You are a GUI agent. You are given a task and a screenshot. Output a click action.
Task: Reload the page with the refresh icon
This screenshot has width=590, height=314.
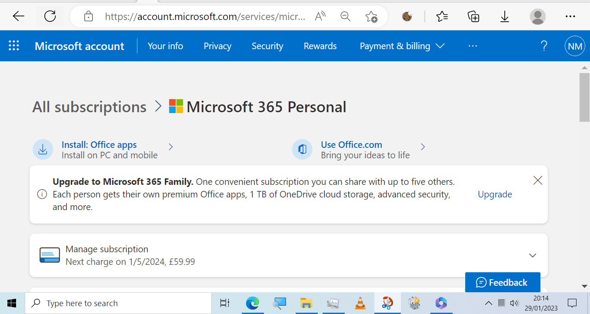(x=50, y=17)
